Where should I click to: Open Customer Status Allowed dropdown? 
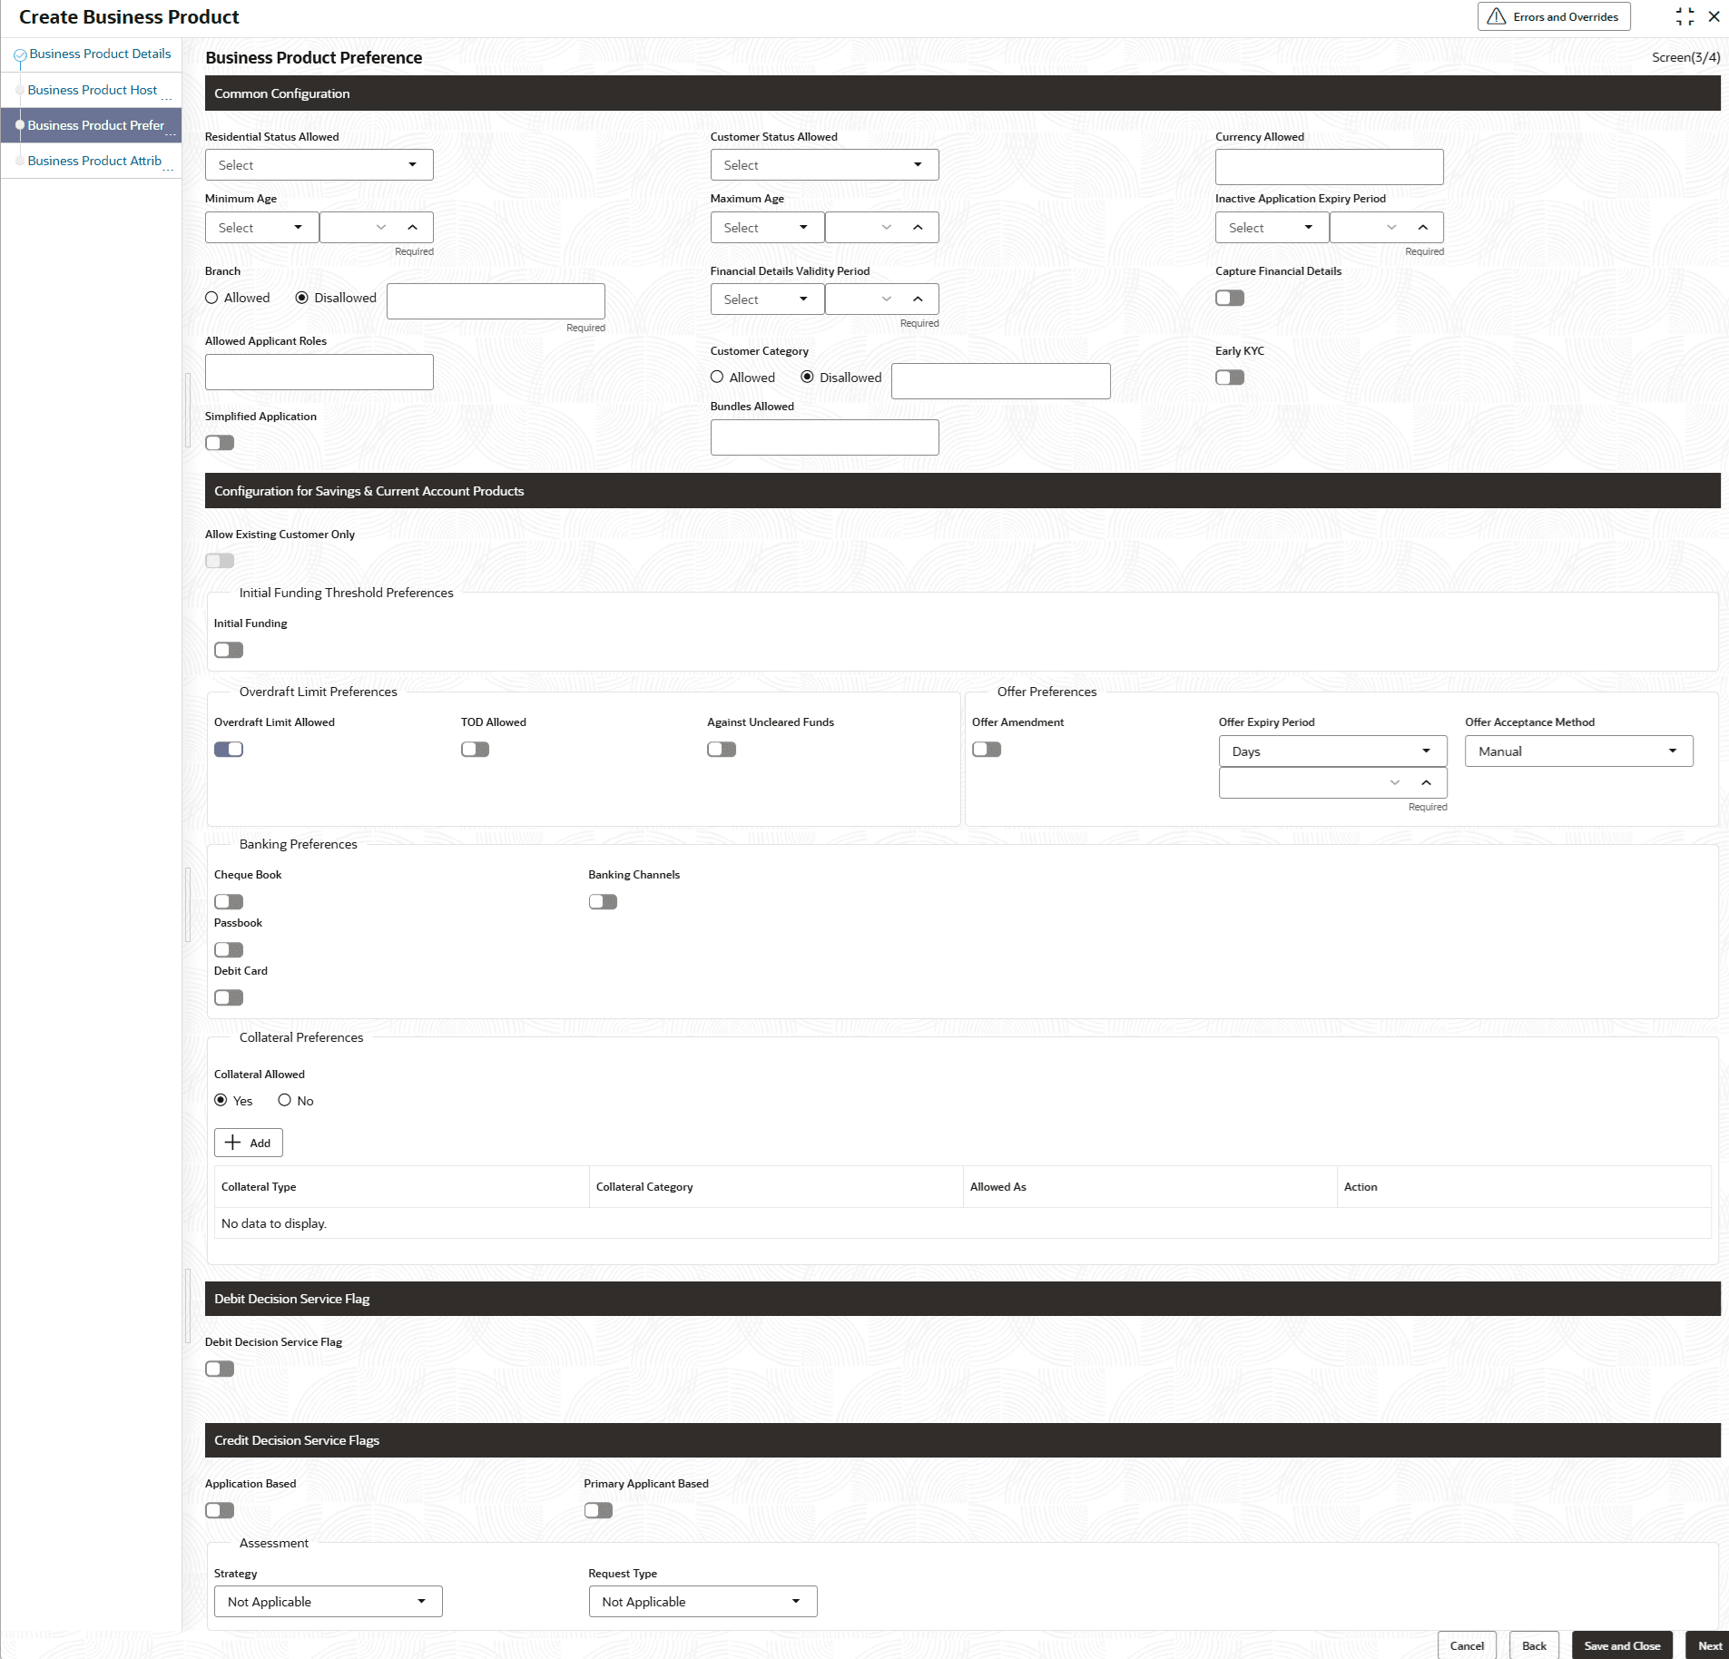tap(824, 165)
